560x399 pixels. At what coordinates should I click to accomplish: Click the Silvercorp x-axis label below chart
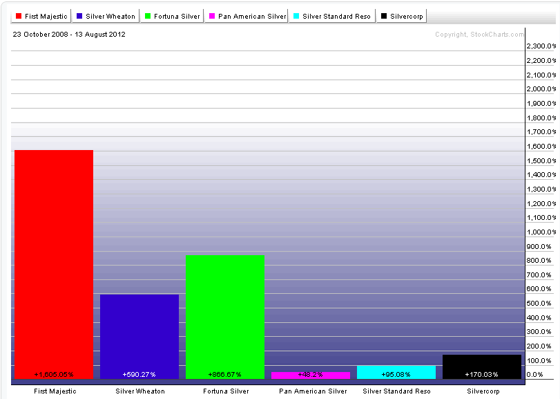tap(482, 391)
